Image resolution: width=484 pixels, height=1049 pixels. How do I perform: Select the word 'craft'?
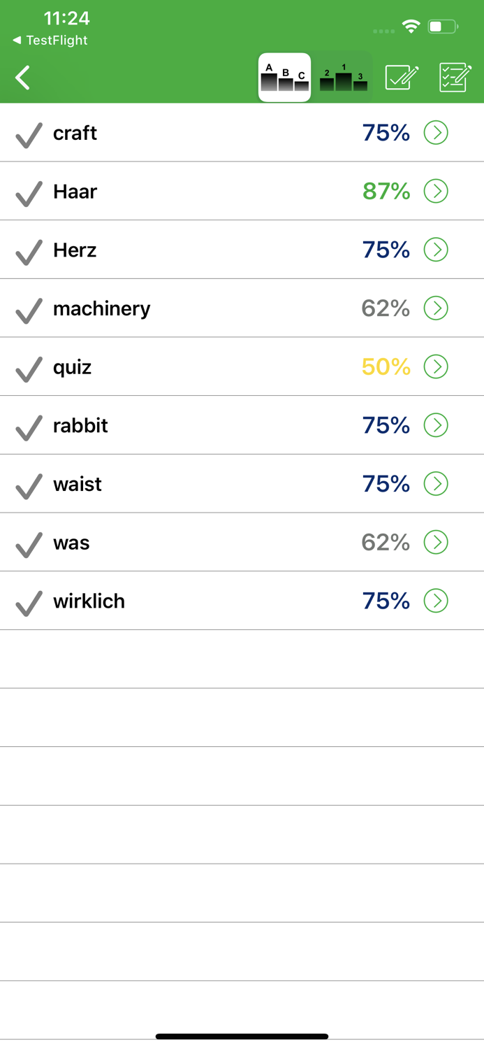[x=75, y=133]
